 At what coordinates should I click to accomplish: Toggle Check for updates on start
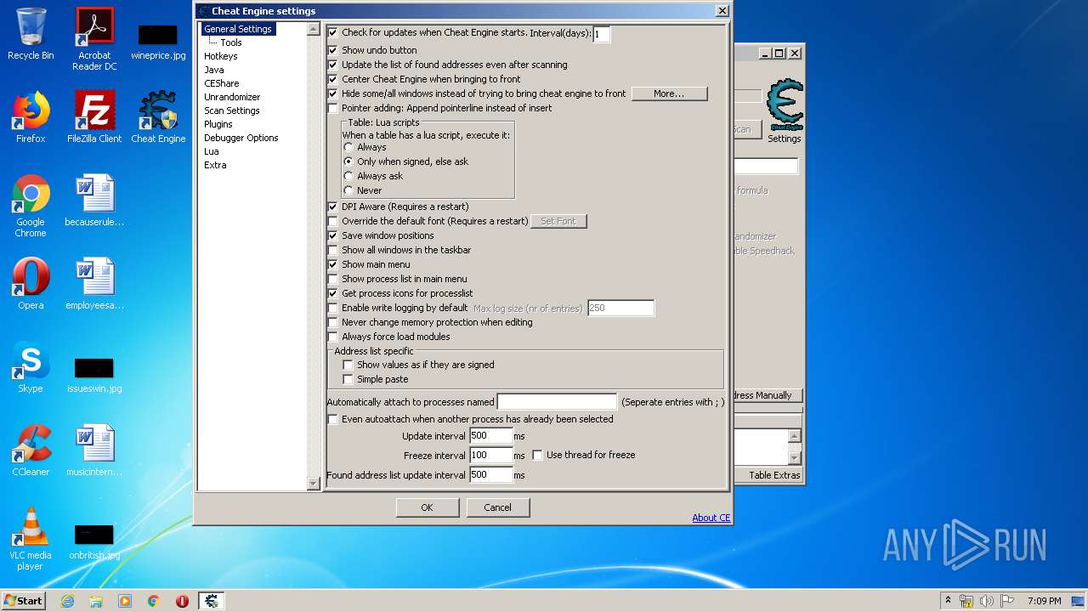333,33
